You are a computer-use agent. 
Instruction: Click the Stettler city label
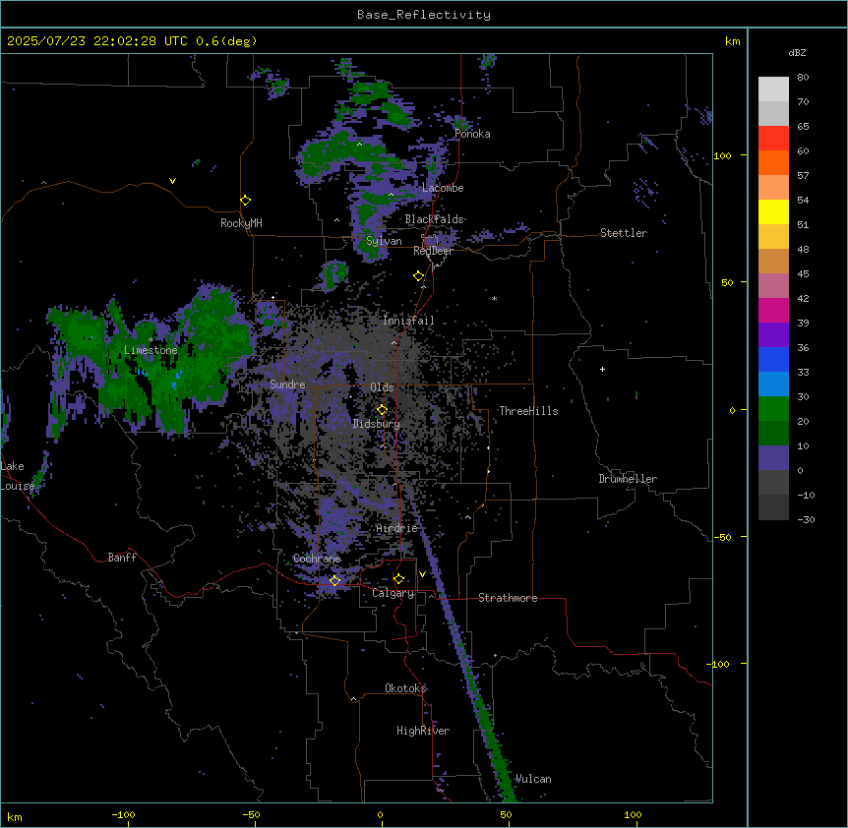click(624, 233)
